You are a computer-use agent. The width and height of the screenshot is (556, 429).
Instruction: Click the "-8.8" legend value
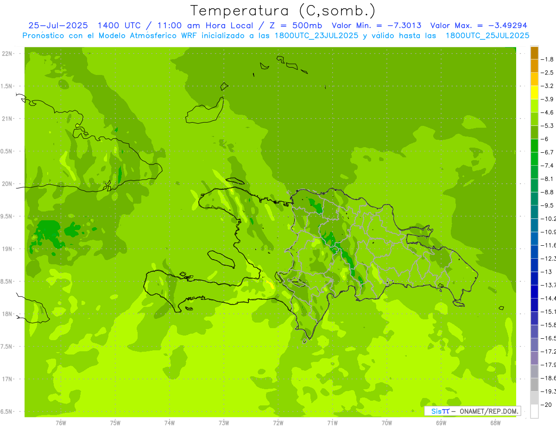(547, 192)
